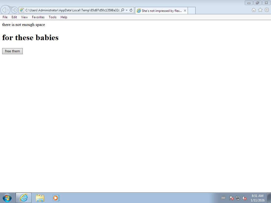Viewport: 271px width, 203px height.
Task: Open the Favorites menu
Action: point(38,17)
